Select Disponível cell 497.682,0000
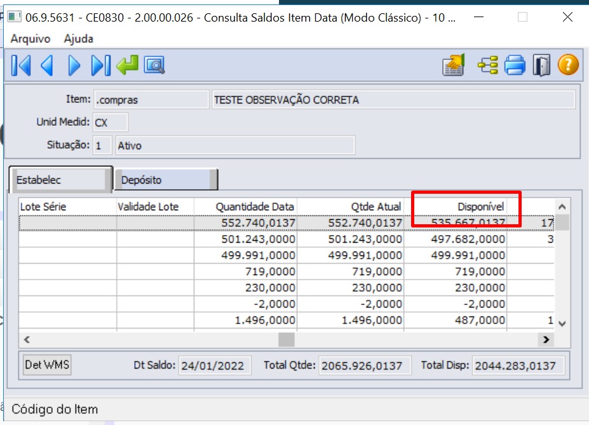Image resolution: width=589 pixels, height=425 pixels. [x=456, y=239]
